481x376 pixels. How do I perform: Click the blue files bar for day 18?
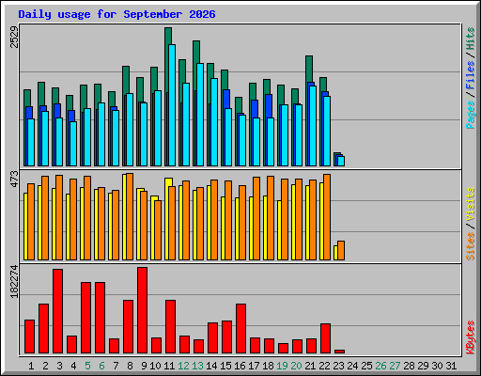tap(269, 106)
